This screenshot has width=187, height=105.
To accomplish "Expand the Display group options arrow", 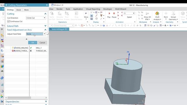I will [x=104, y=22].
